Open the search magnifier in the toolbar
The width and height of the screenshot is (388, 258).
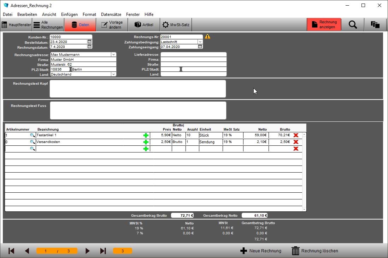(353, 24)
